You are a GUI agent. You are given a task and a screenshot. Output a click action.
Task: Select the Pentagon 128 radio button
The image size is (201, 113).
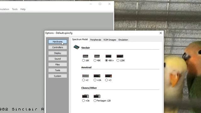(95, 100)
